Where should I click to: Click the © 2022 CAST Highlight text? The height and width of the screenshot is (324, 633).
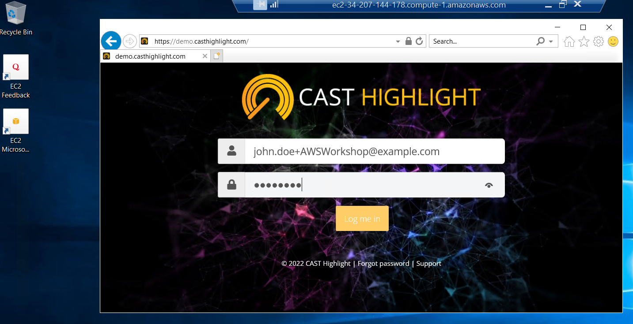(316, 264)
